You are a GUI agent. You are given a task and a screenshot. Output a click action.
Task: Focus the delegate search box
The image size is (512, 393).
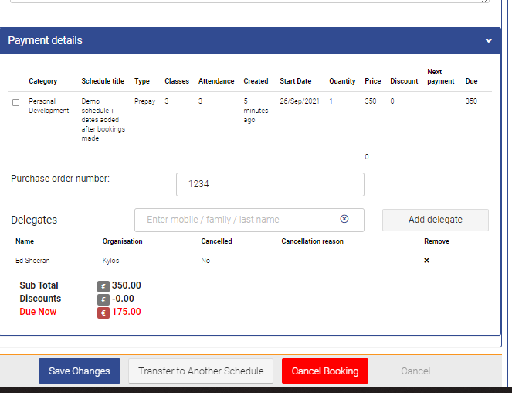click(x=239, y=220)
